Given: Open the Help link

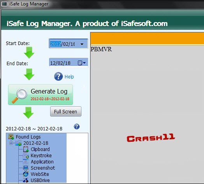Looking at the screenshot, I should click(x=69, y=77).
